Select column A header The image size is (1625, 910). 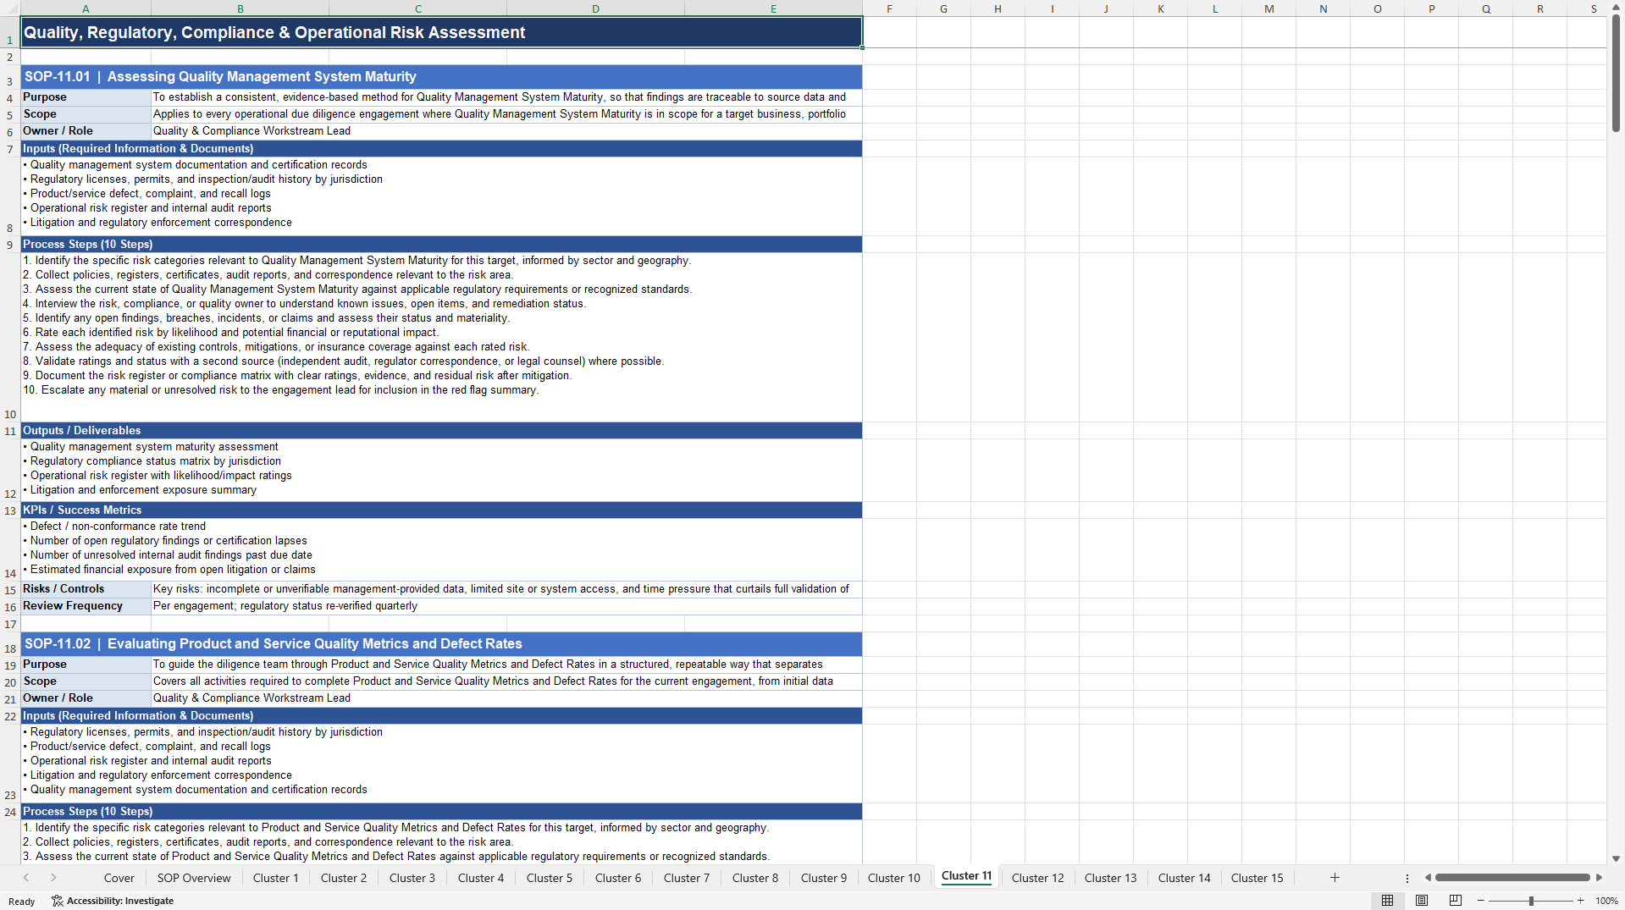(x=86, y=8)
